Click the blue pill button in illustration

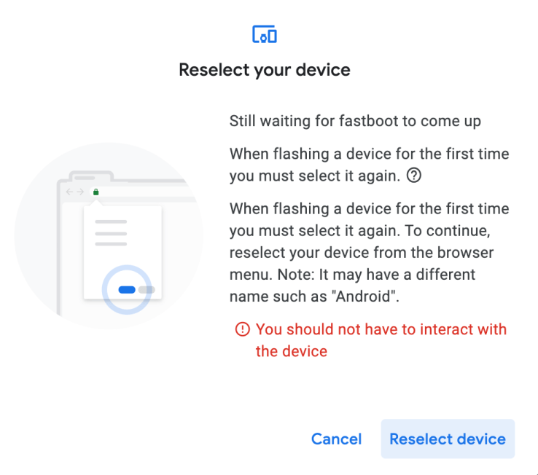pyautogui.click(x=127, y=290)
